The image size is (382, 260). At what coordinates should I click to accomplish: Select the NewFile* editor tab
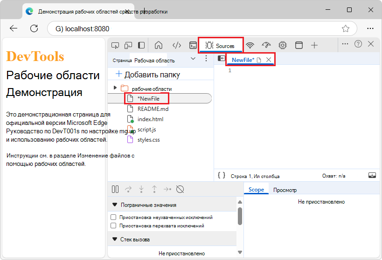pos(243,60)
